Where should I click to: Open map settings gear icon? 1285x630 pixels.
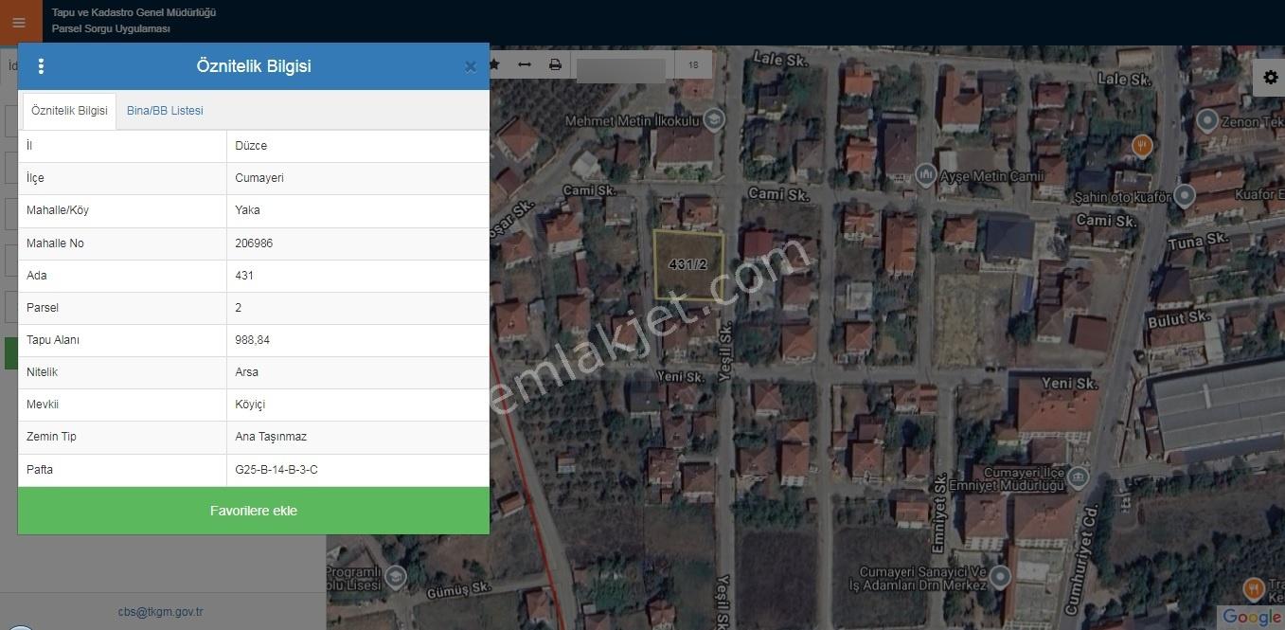(x=1270, y=78)
